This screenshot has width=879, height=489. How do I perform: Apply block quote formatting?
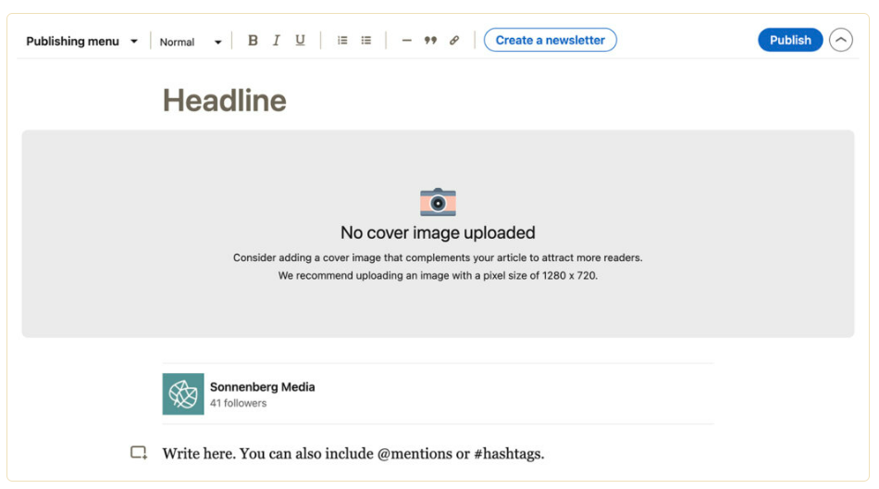tap(430, 41)
